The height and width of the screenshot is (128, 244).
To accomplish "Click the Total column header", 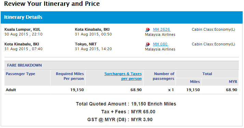I will point(207,74).
